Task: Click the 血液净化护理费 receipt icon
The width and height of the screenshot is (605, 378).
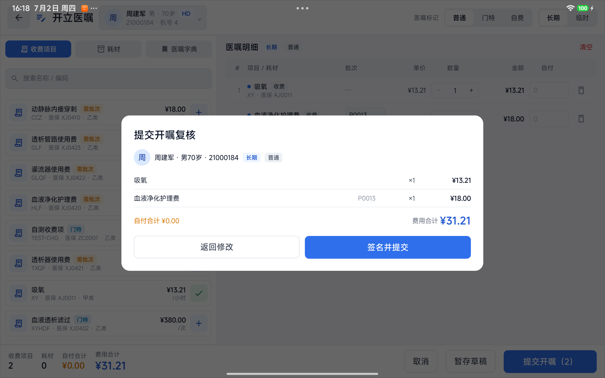Action: [18, 203]
